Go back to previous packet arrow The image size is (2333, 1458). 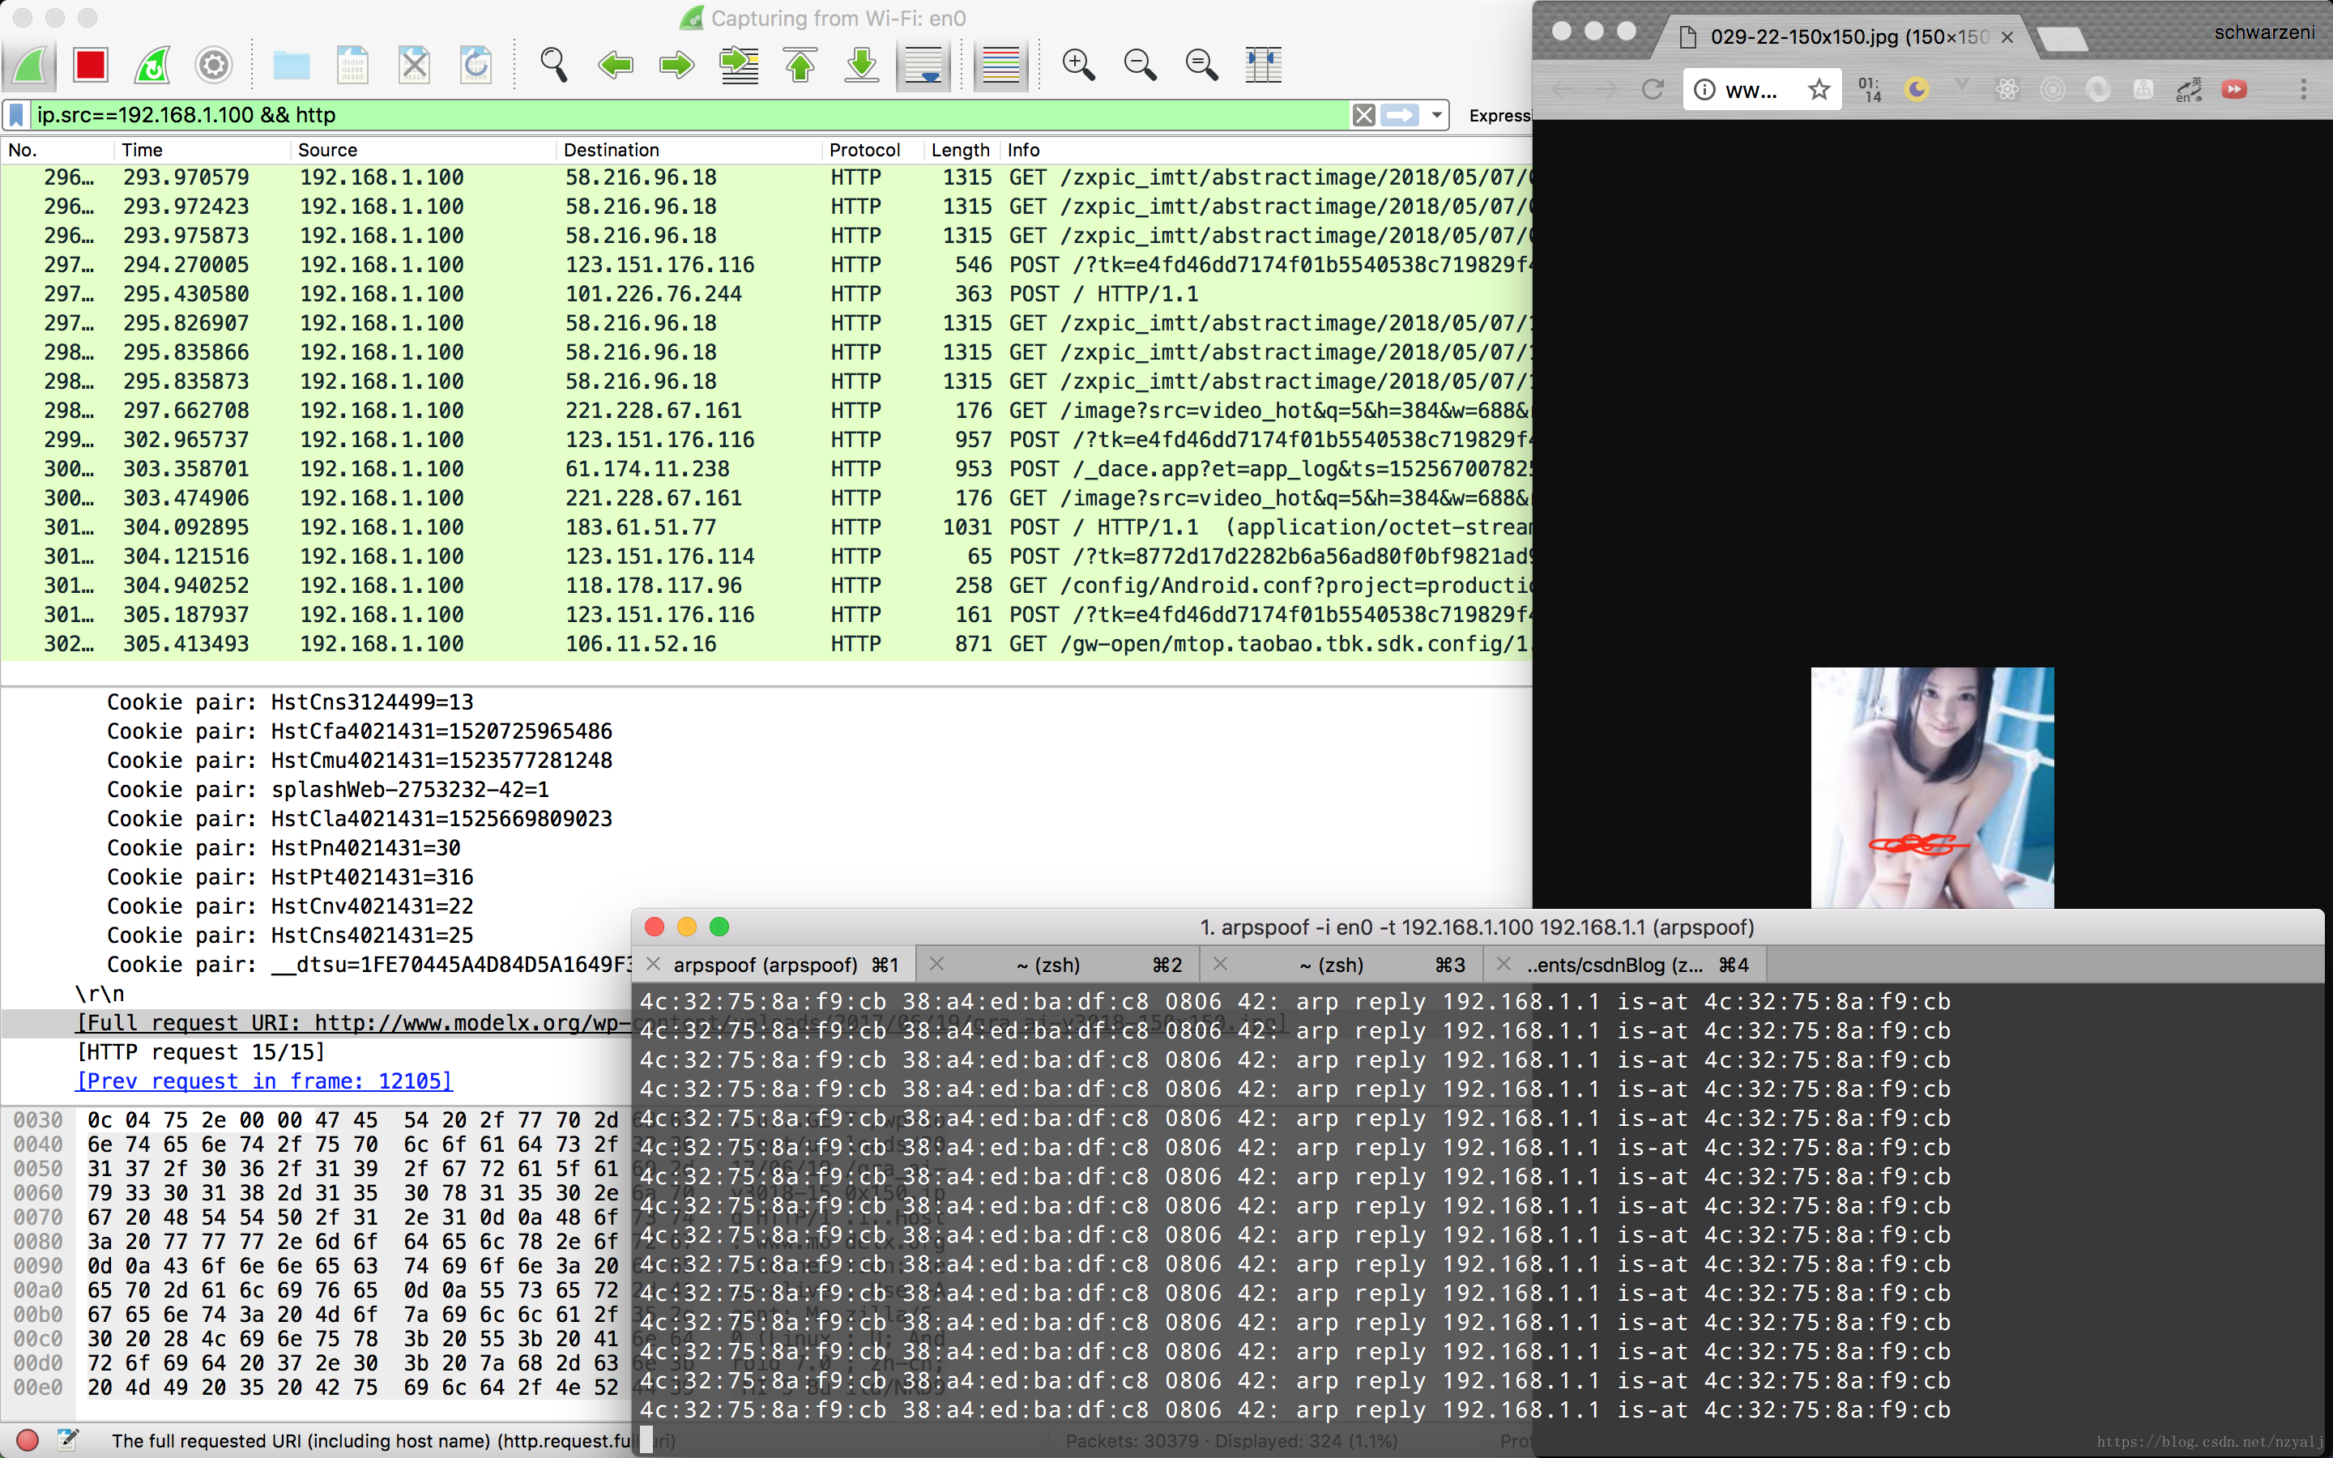pos(615,65)
